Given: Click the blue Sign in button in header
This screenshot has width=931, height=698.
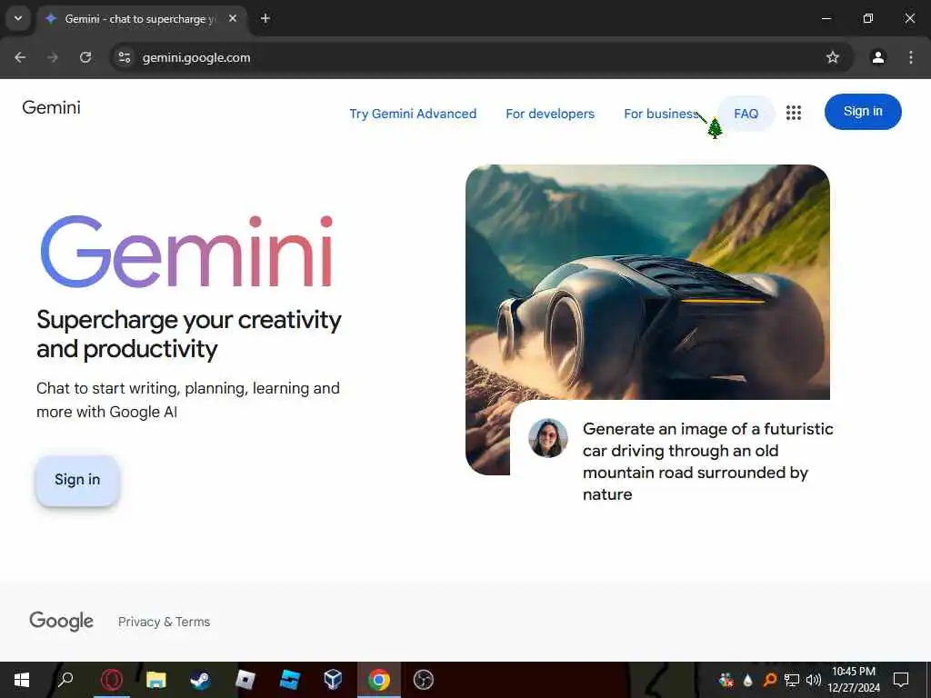Looking at the screenshot, I should pos(863,112).
